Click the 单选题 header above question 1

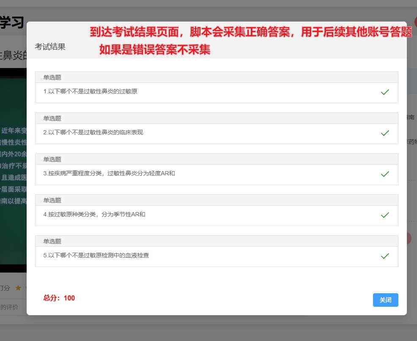[52, 77]
